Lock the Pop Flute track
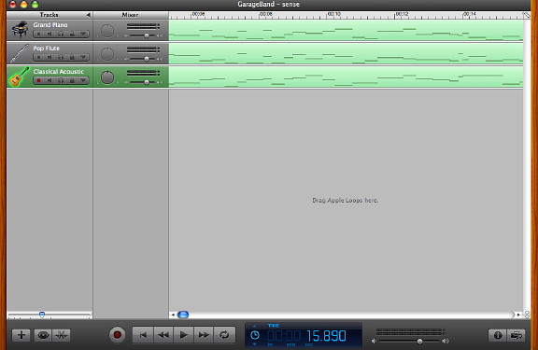The height and width of the screenshot is (350, 538). 72,57
